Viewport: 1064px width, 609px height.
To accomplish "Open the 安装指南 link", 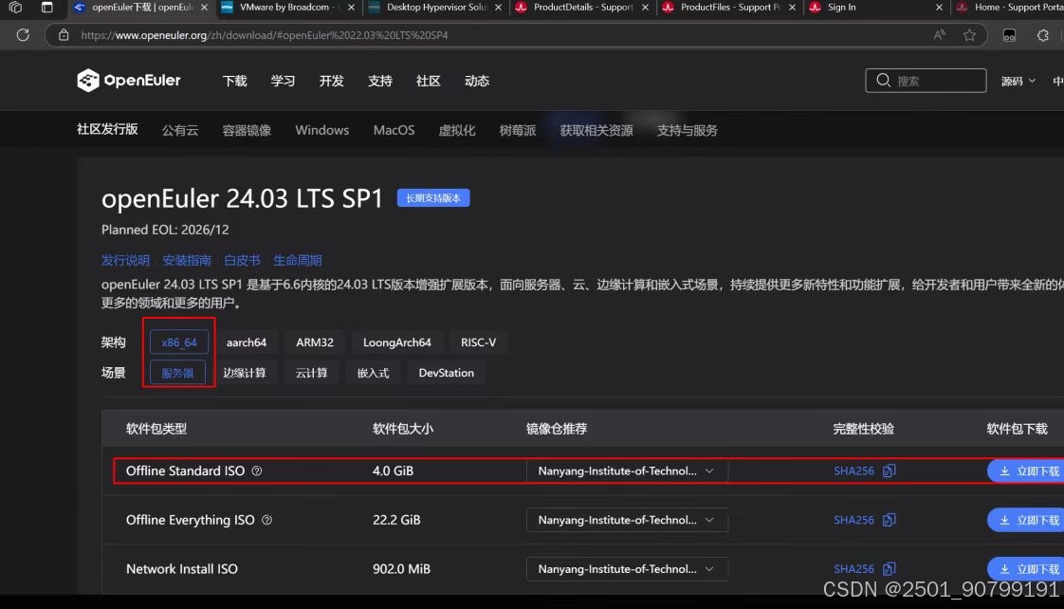I will click(x=187, y=260).
